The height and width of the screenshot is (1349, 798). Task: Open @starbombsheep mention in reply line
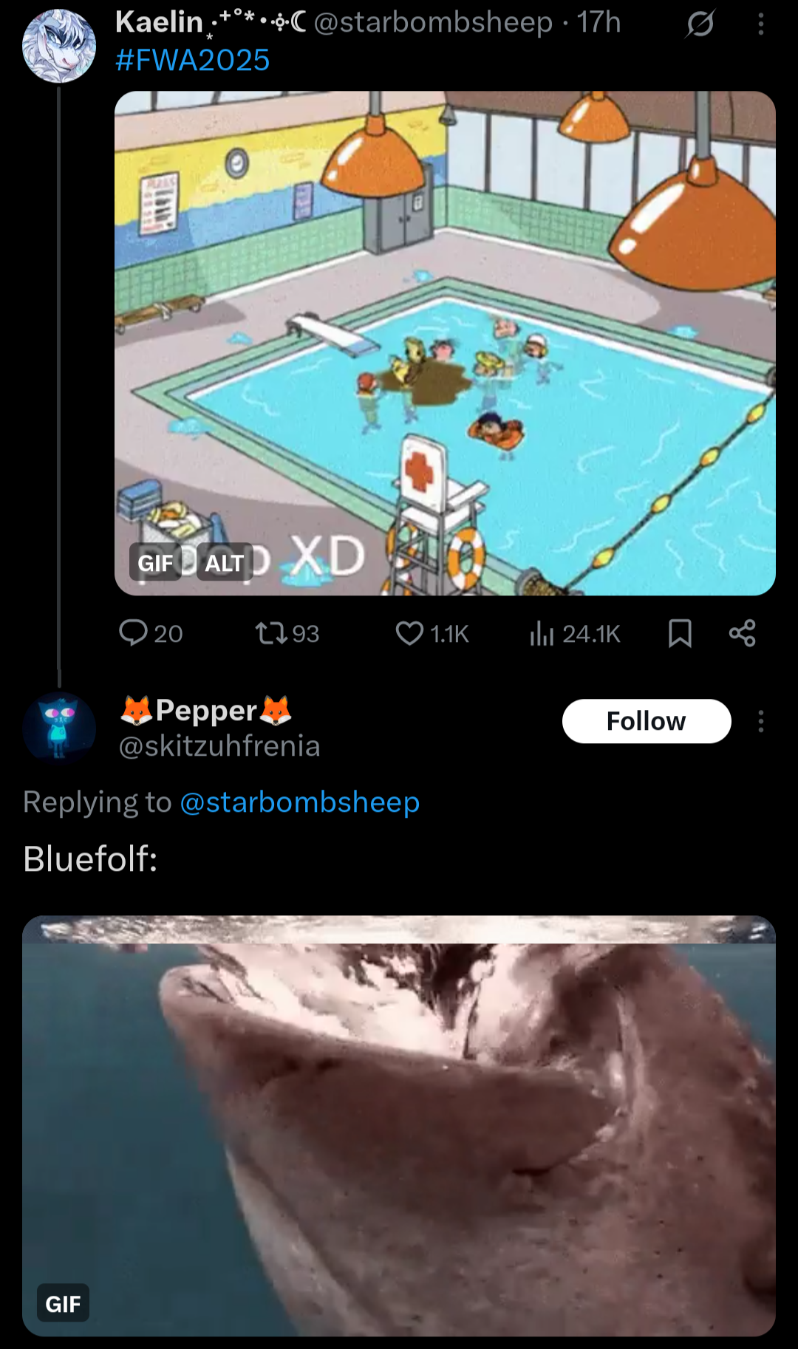[x=300, y=802]
